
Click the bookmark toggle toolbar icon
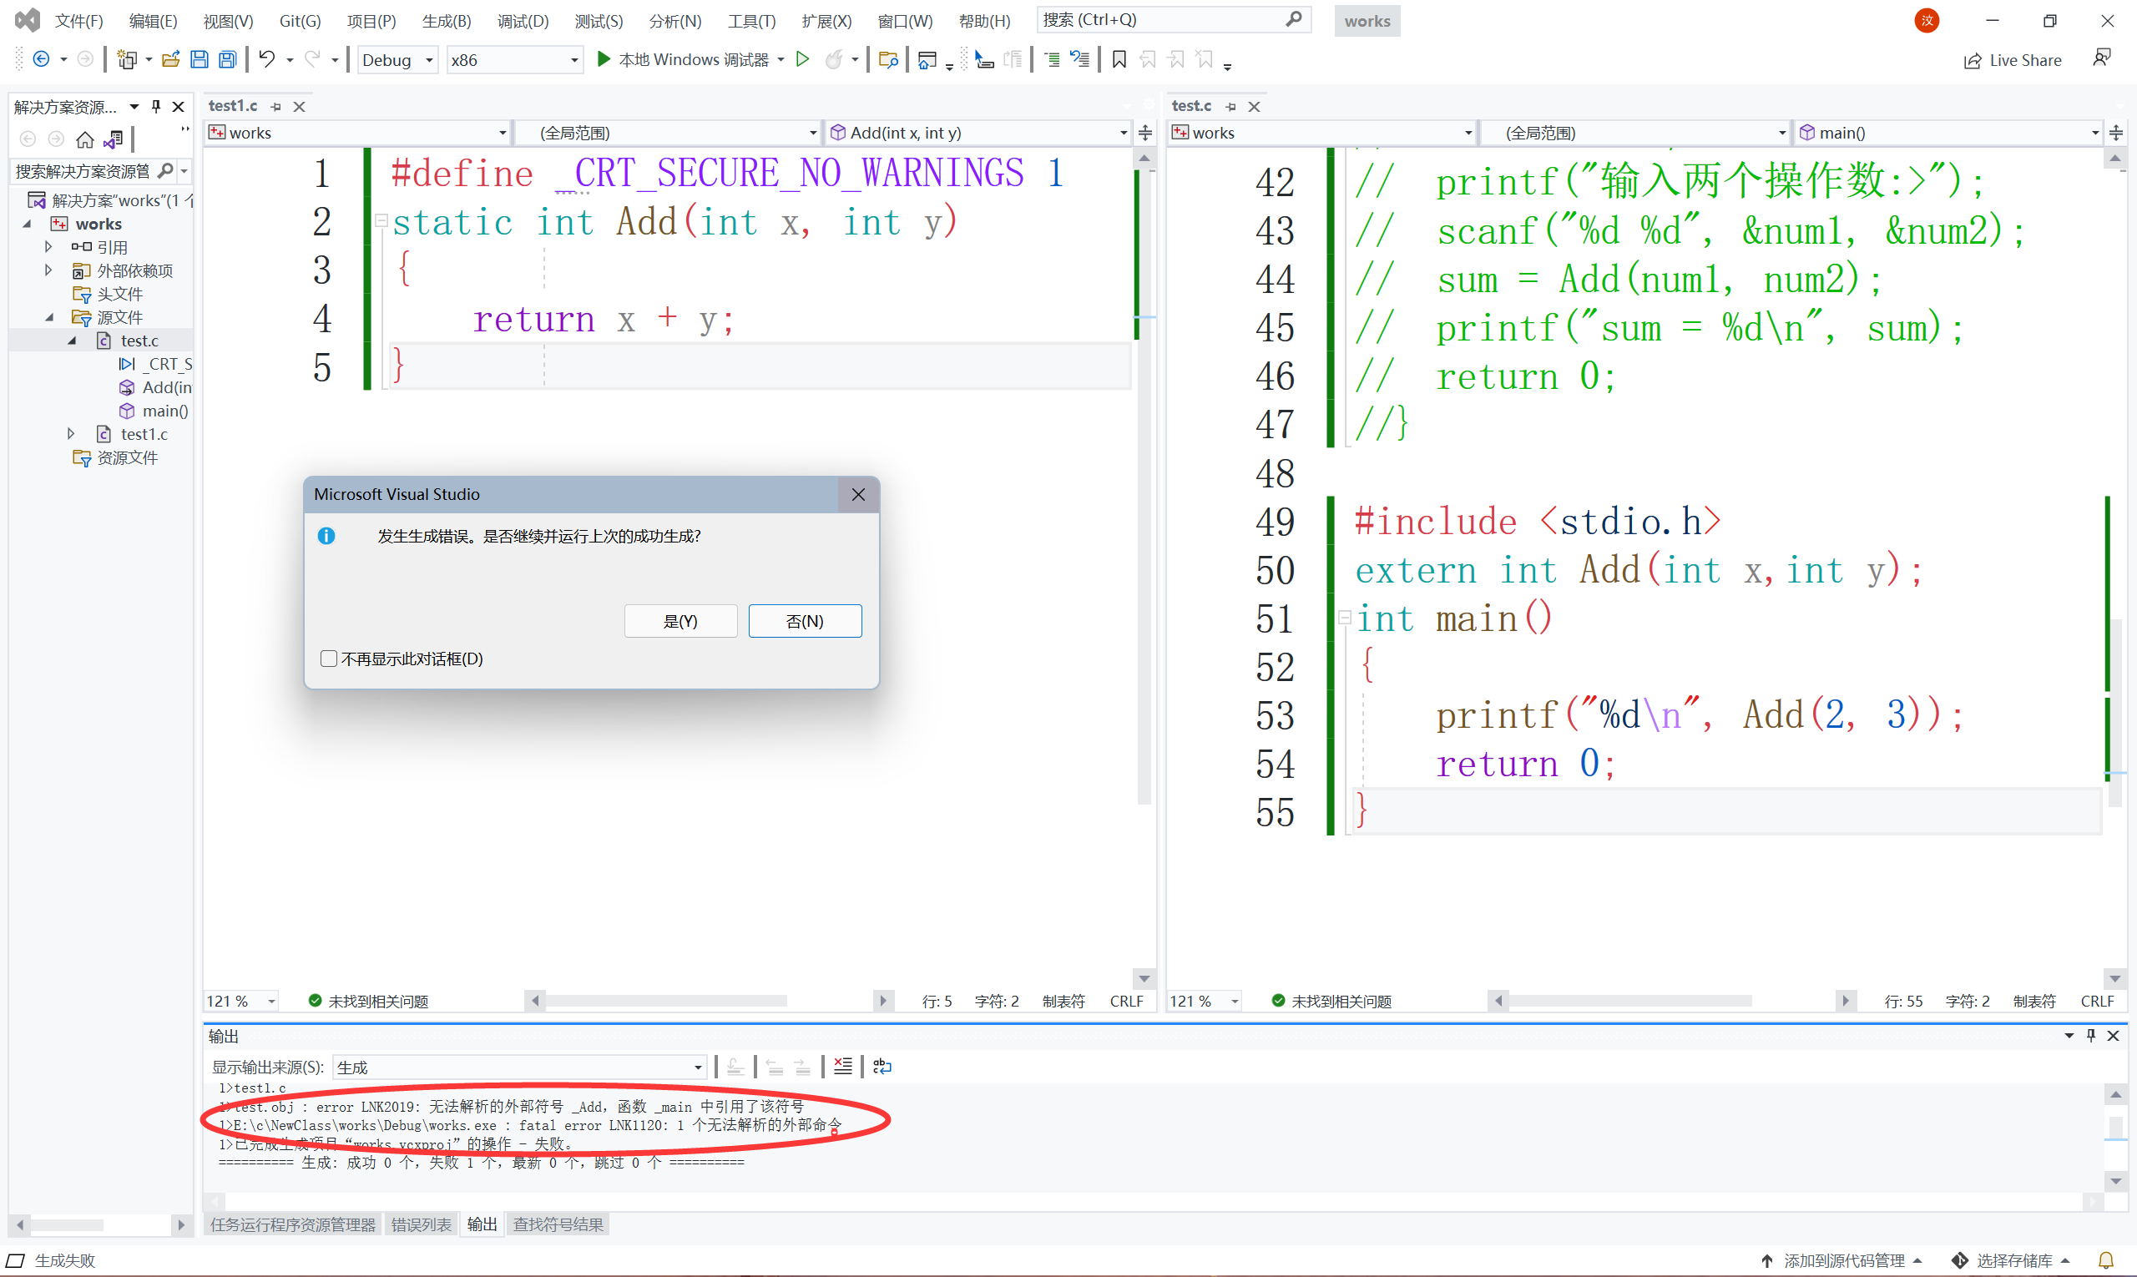click(1119, 59)
